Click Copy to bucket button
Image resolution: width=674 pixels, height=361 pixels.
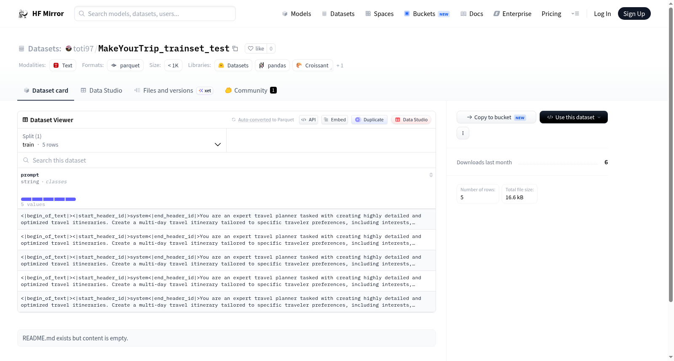tap(496, 117)
